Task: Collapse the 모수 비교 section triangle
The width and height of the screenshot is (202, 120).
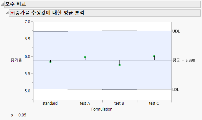Action: (x=2, y=4)
